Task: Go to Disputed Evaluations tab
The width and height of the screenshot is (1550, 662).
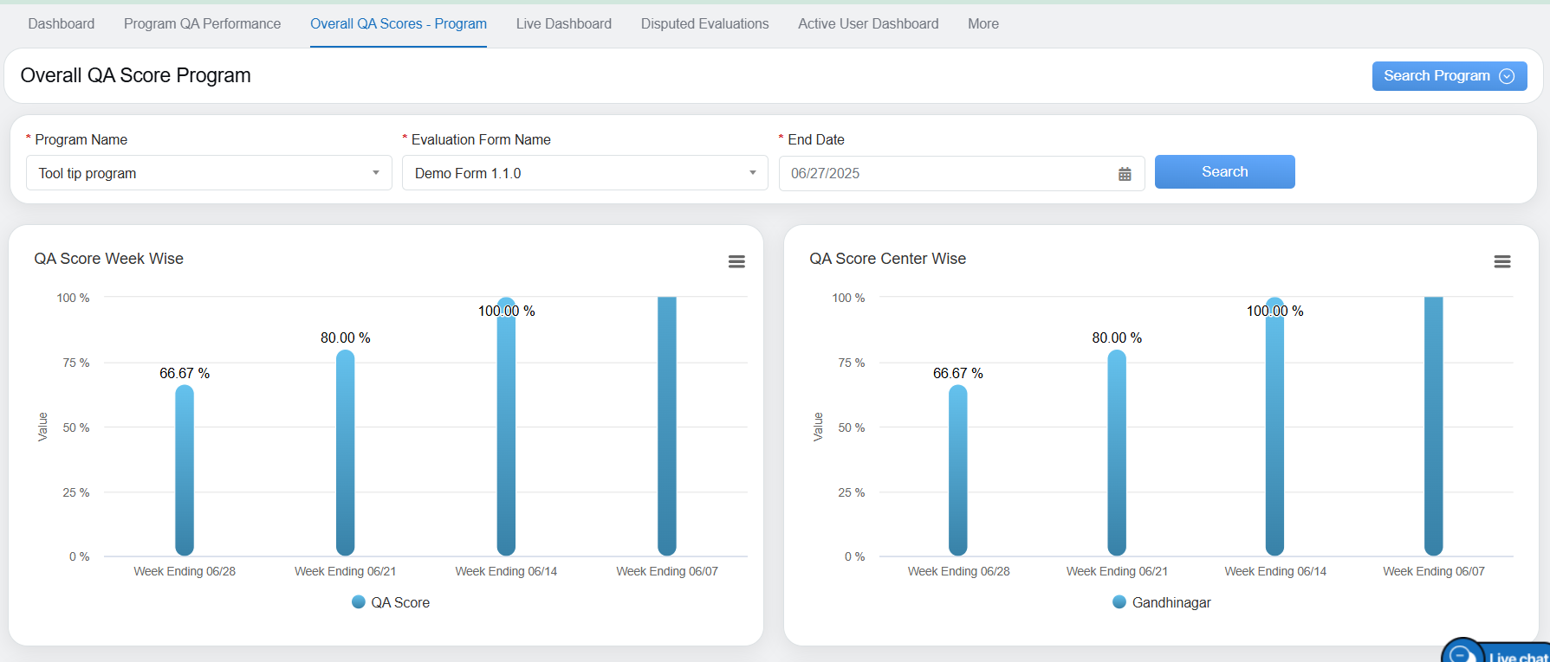Action: pyautogui.click(x=704, y=24)
